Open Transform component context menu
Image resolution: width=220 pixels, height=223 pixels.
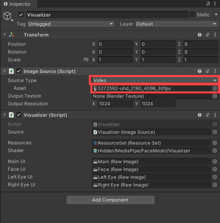(x=215, y=35)
